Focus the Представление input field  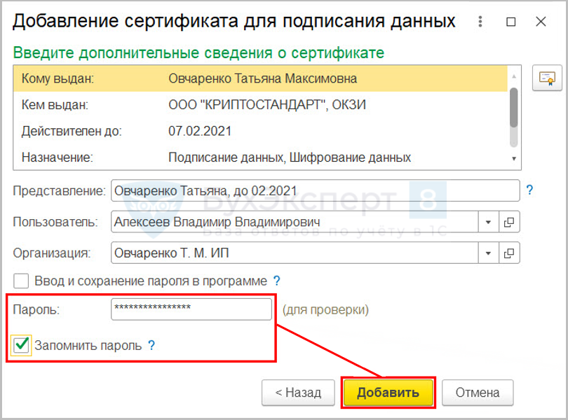pos(315,190)
